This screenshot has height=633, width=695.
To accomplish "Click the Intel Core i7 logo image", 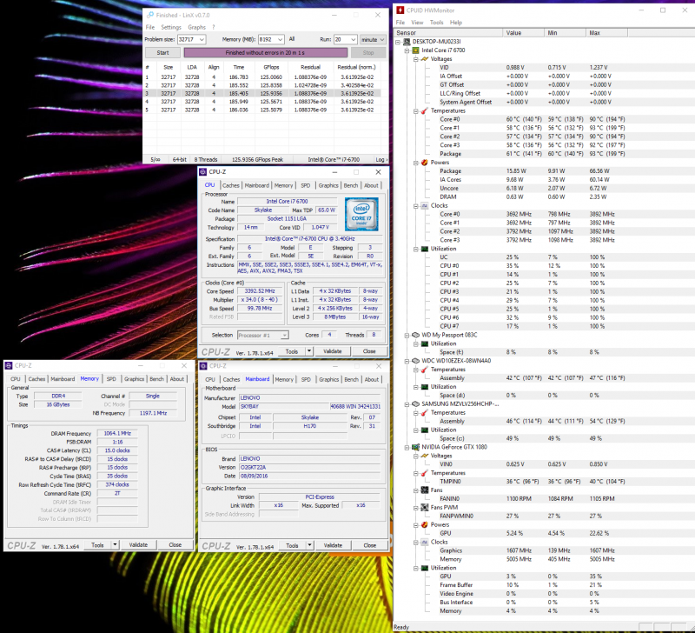I will point(361,214).
